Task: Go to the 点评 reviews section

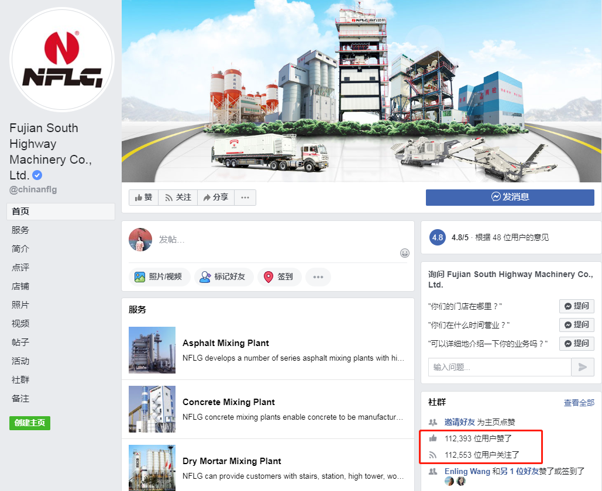Action: point(20,267)
